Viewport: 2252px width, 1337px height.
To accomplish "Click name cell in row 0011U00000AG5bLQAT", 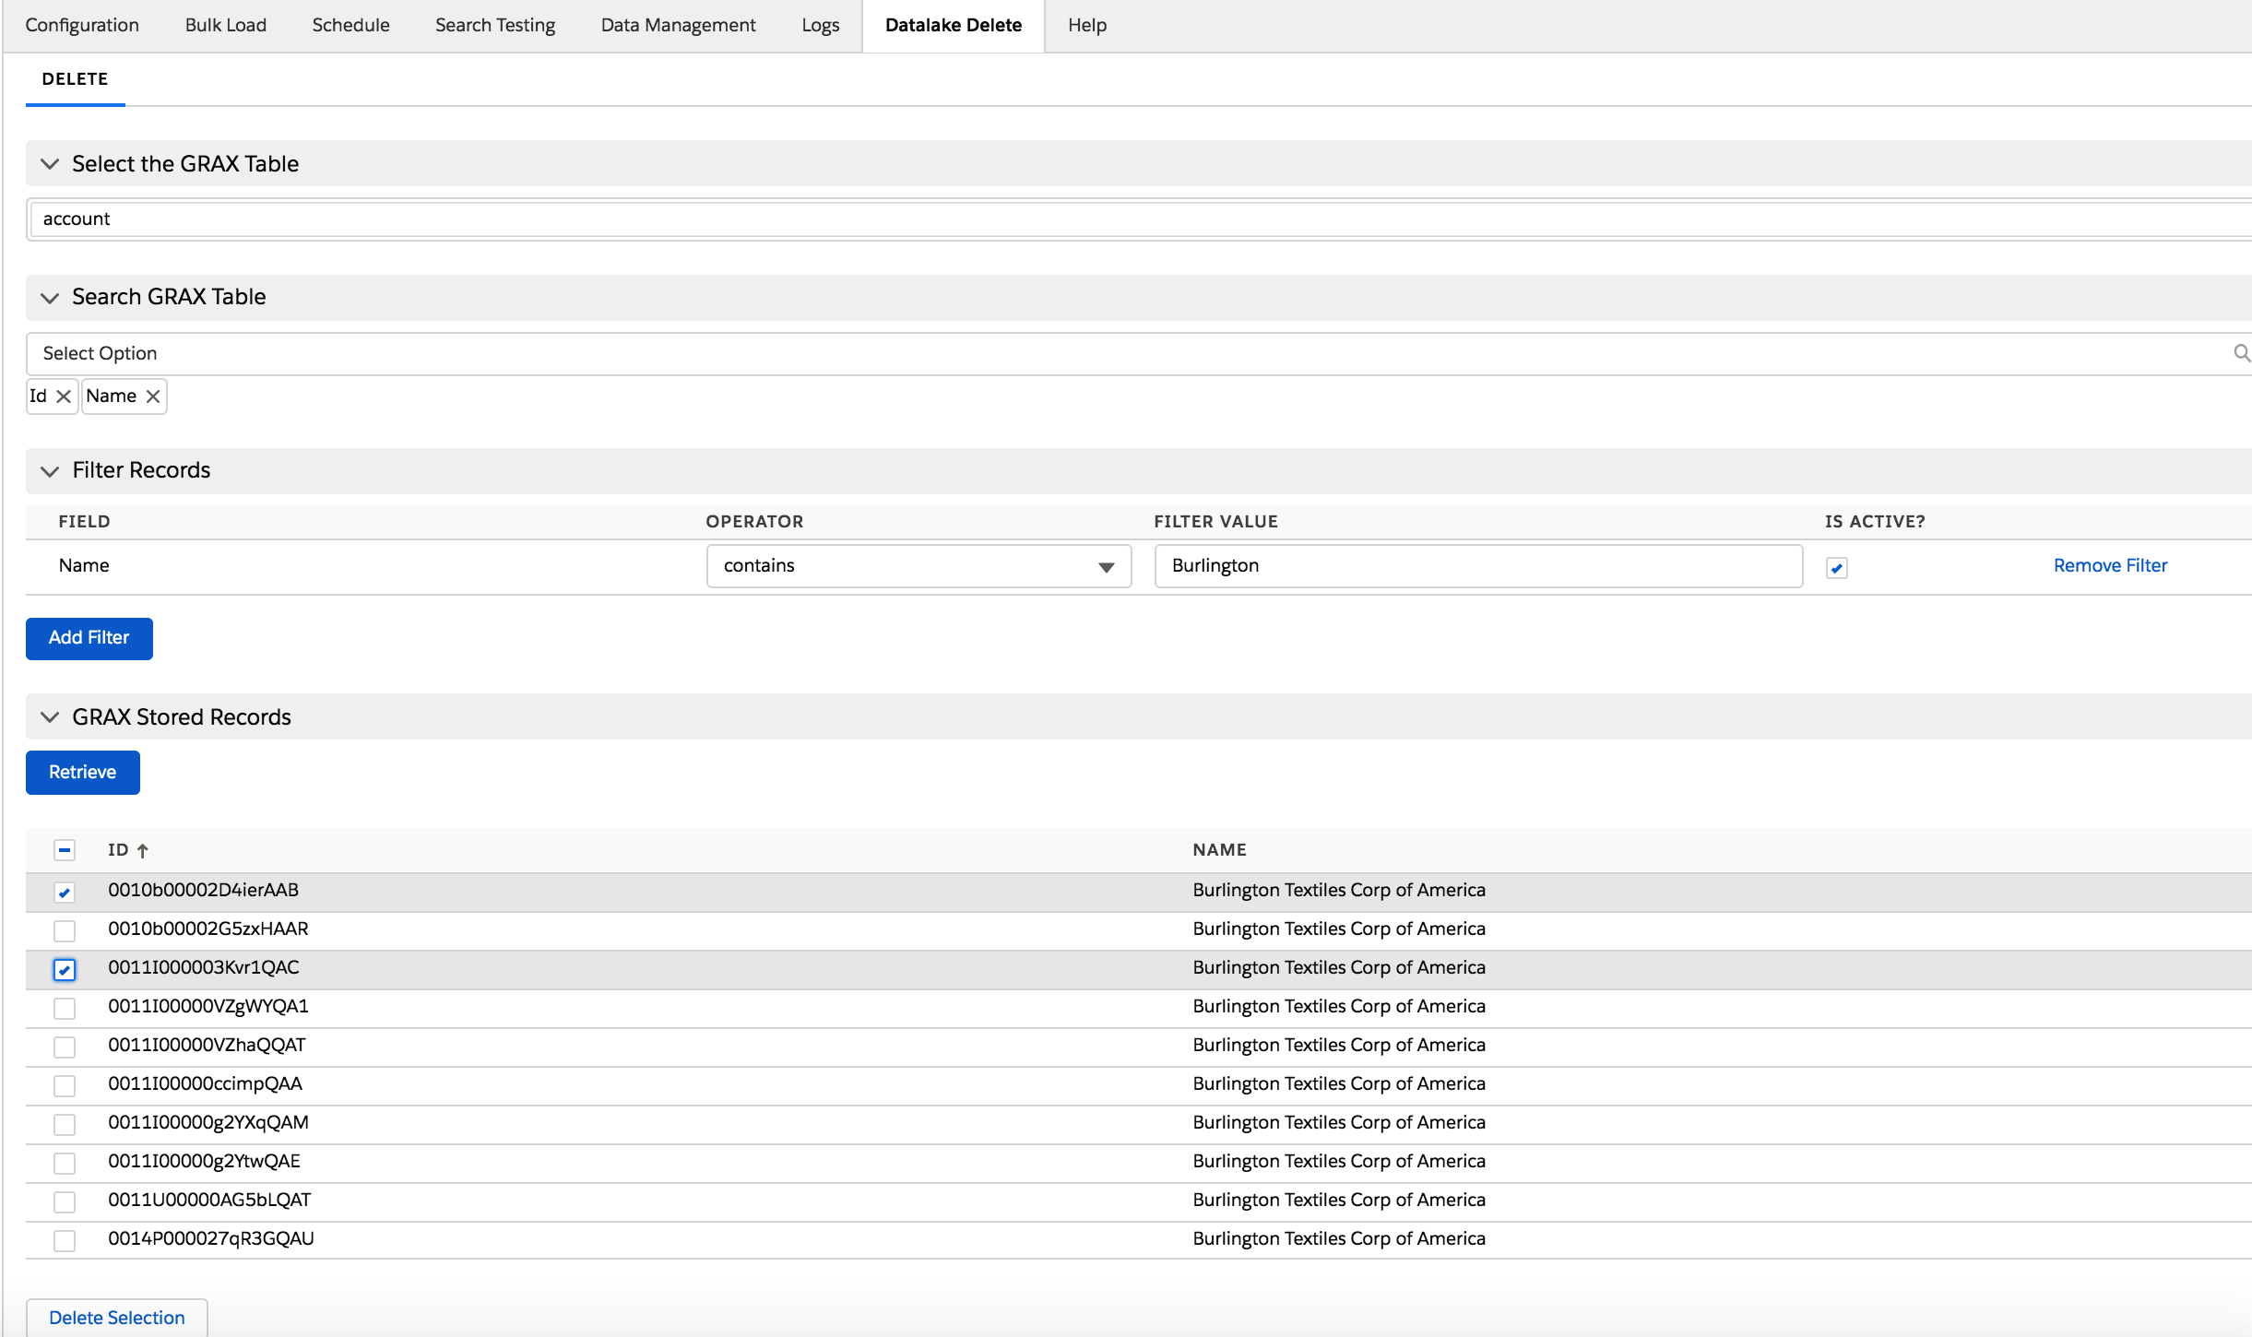I will pyautogui.click(x=1339, y=1201).
